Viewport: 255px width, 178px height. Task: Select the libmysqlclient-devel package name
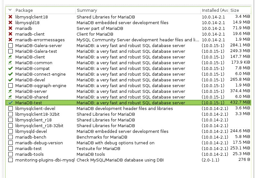(35, 108)
